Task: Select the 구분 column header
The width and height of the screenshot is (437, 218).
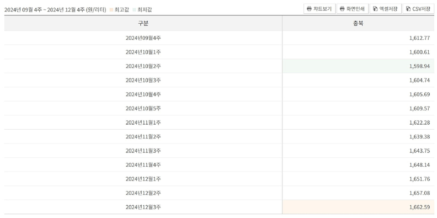Action: [x=143, y=23]
